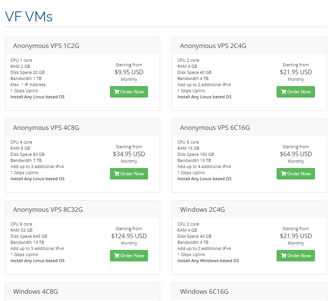
Task: Click the $124.95 USD price text
Action: click(x=129, y=236)
